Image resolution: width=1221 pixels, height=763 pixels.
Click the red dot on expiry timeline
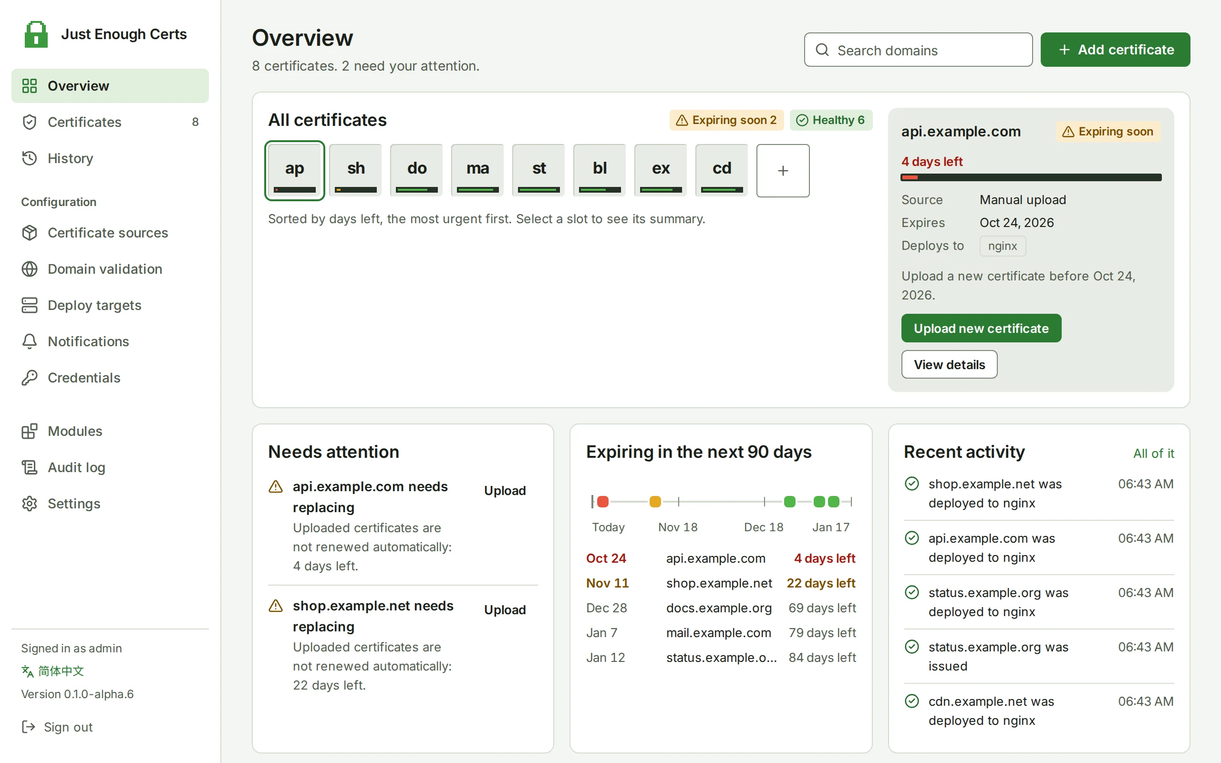tap(602, 502)
